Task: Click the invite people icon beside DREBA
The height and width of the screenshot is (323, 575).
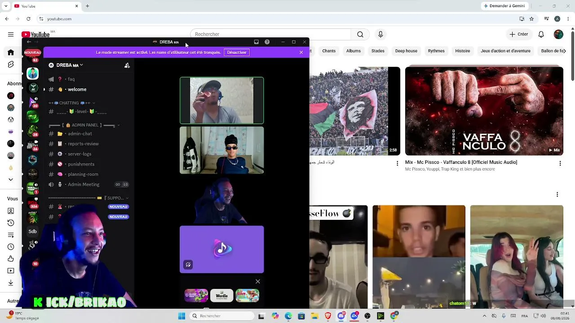Action: [127, 65]
